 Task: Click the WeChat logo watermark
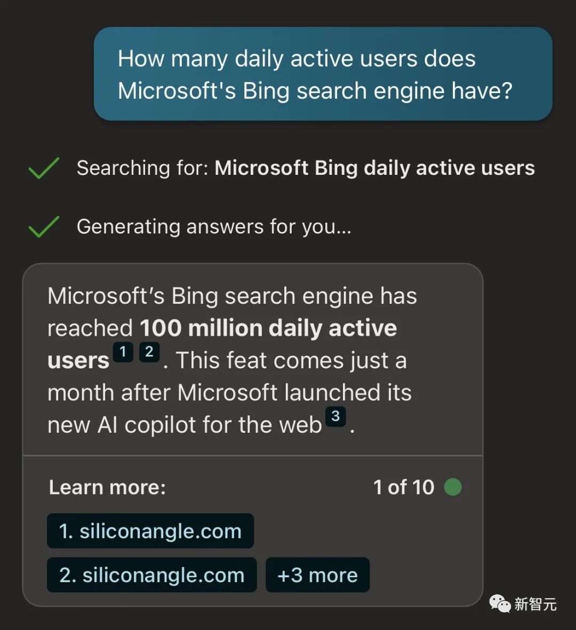click(x=500, y=604)
